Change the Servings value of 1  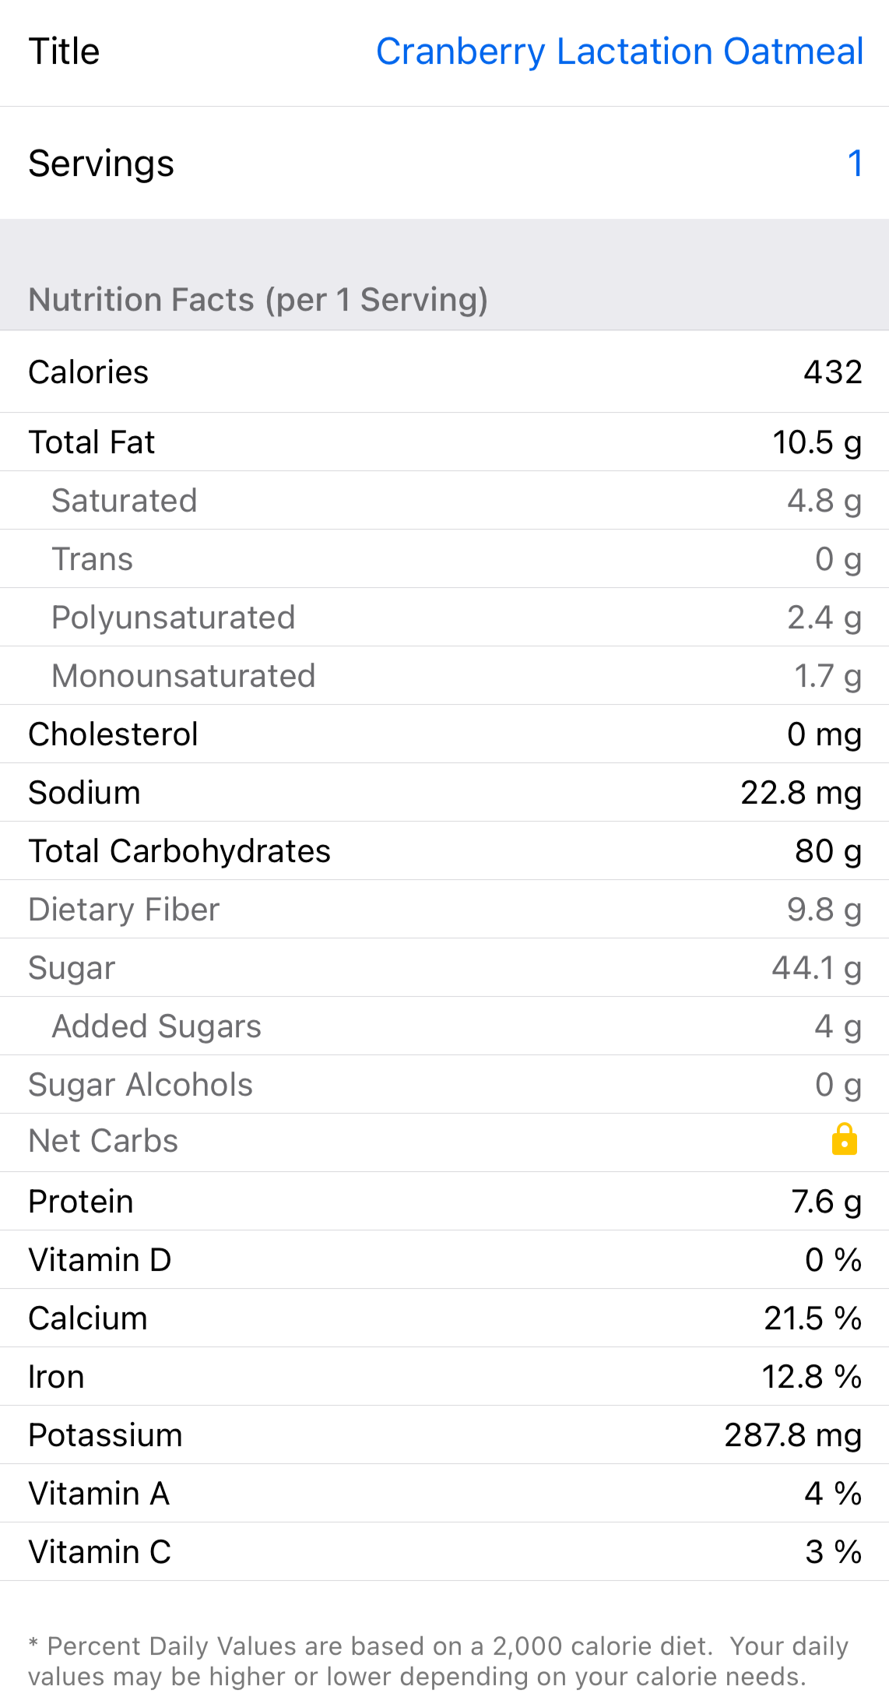pyautogui.click(x=854, y=164)
